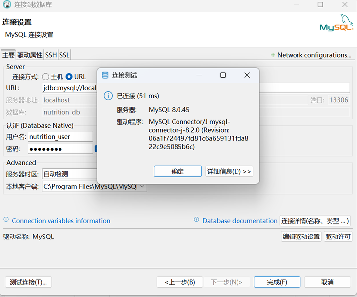
Task: Maximize the 连接到数据库 window
Action: pyautogui.click(x=320, y=4)
